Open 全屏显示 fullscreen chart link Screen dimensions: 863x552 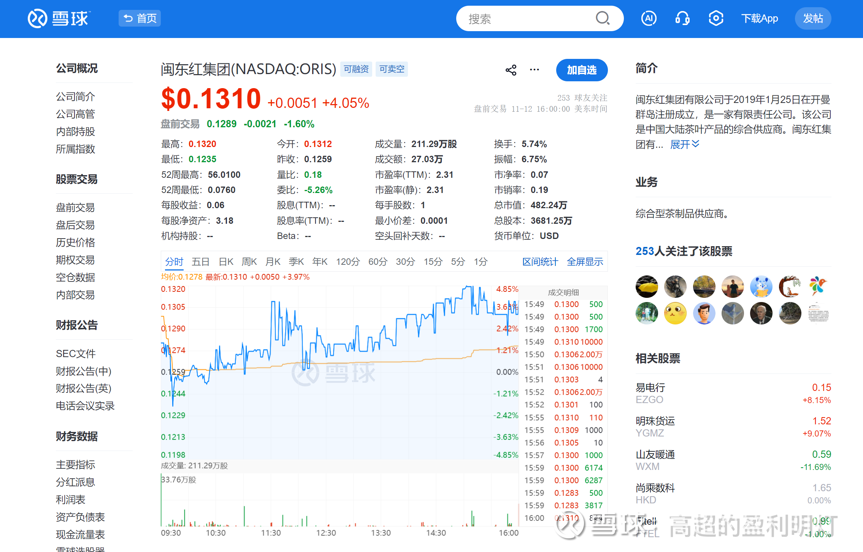tap(585, 262)
